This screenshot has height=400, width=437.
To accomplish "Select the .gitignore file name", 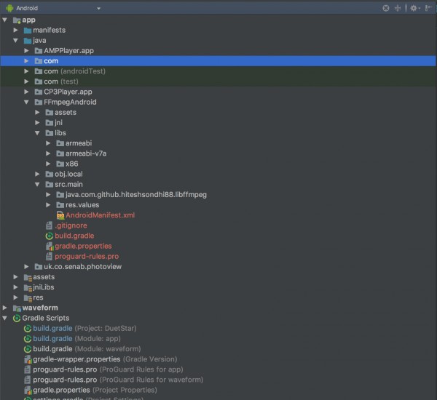I will click(71, 225).
